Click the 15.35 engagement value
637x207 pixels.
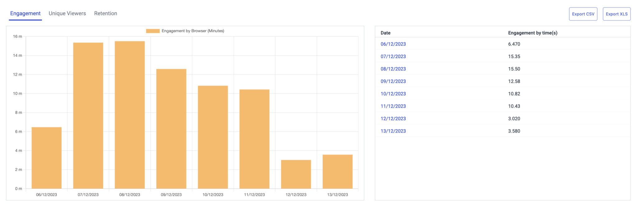point(514,56)
